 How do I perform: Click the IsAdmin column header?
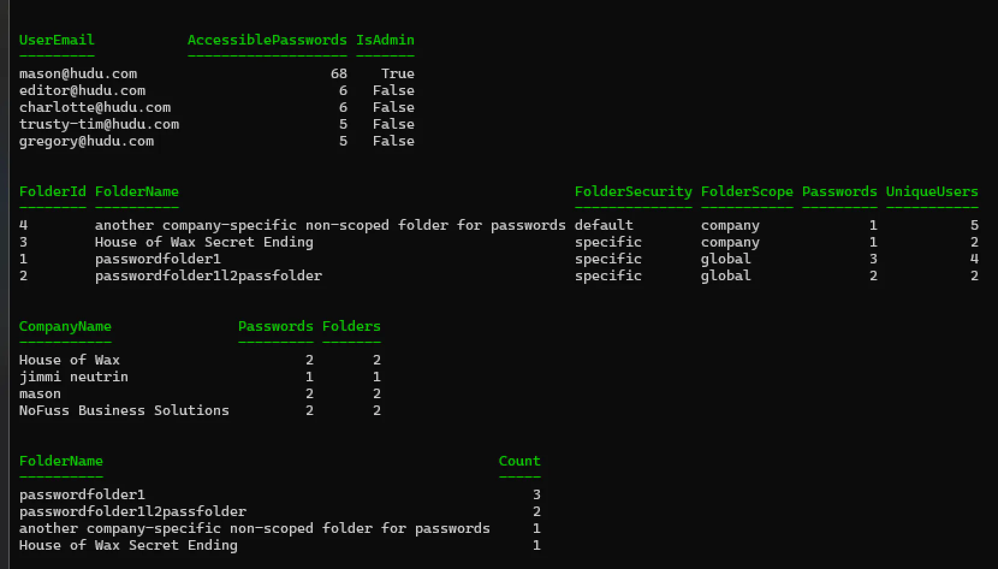coord(385,40)
